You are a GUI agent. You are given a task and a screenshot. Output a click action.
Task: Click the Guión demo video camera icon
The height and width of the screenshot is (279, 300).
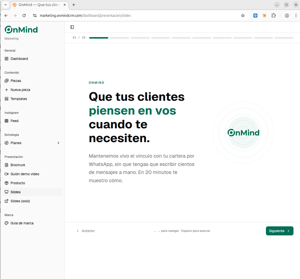tap(7, 174)
